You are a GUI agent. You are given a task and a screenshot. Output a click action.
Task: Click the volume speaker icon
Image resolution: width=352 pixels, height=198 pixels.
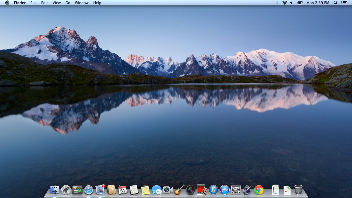point(291,3)
